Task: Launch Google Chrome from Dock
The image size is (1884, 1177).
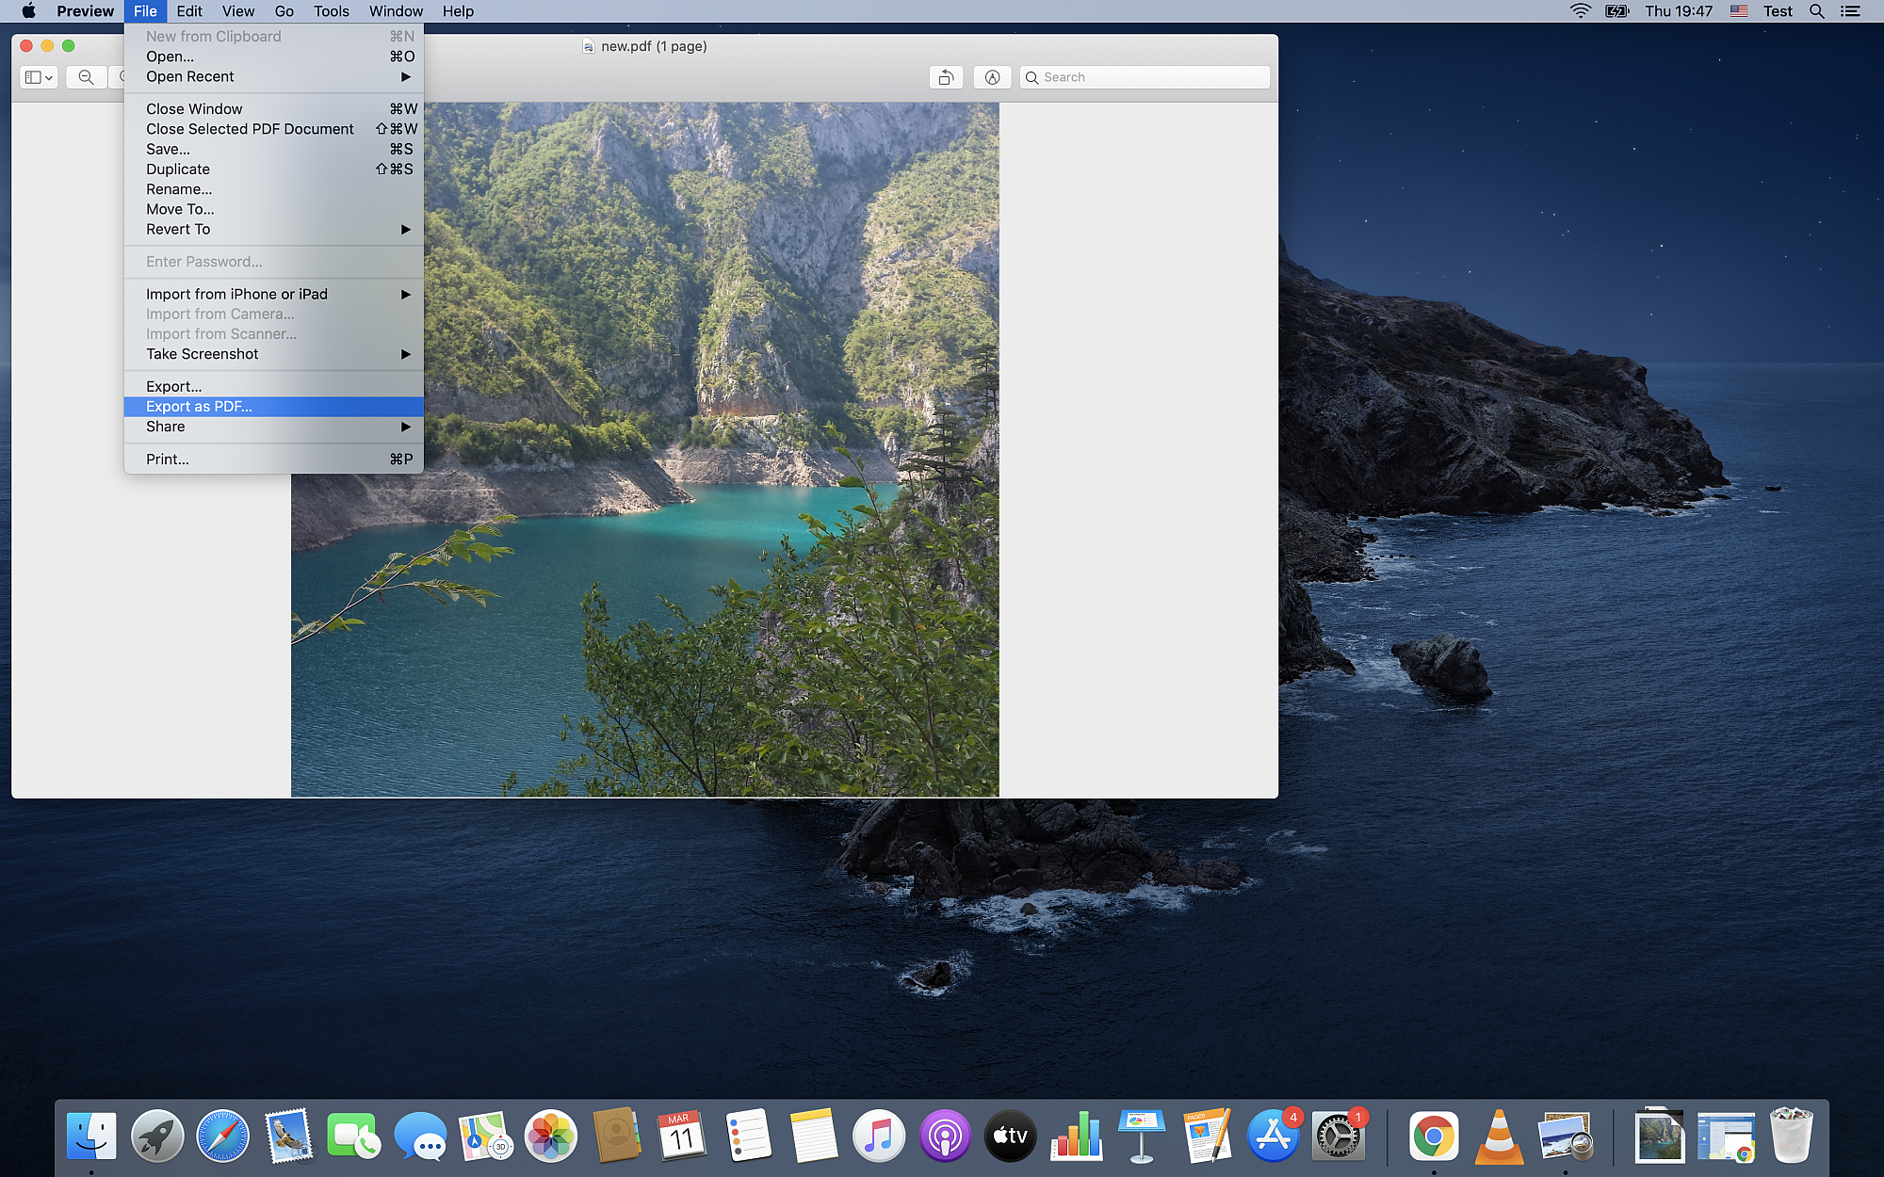Action: coord(1433,1137)
